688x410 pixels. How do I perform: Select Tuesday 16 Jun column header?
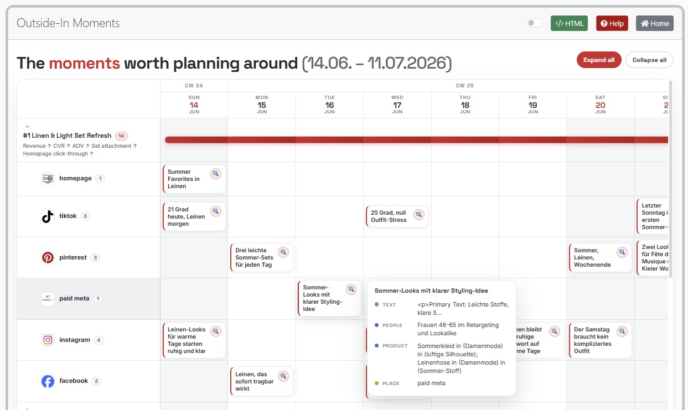(329, 105)
